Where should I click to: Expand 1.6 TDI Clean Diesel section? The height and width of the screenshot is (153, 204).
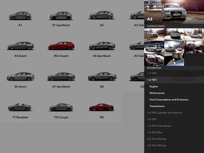[x=174, y=126]
